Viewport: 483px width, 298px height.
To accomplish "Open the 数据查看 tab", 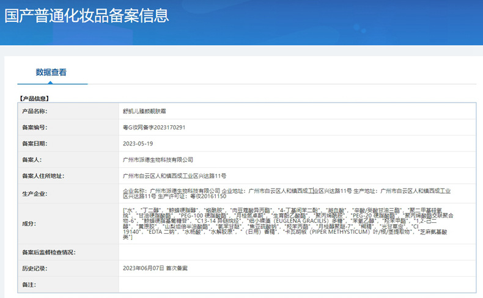I will [51, 72].
